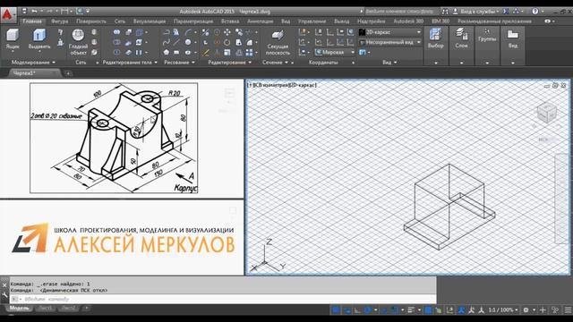This screenshot has height=322, width=573.
Task: Select the Circle tool in Рисование panel
Action: [188, 42]
